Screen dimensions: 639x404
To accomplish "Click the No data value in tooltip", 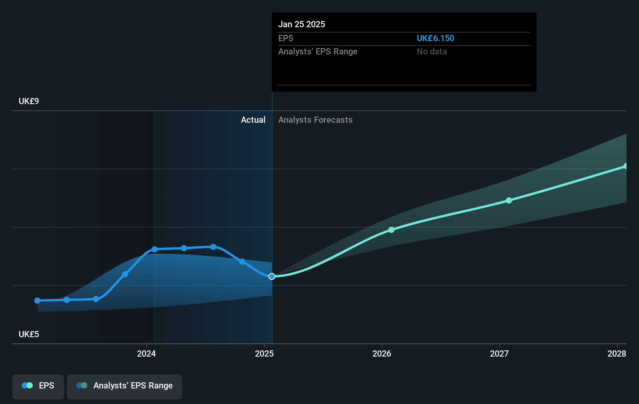I will (x=432, y=51).
